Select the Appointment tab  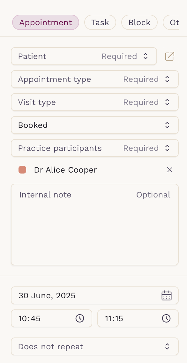46,22
